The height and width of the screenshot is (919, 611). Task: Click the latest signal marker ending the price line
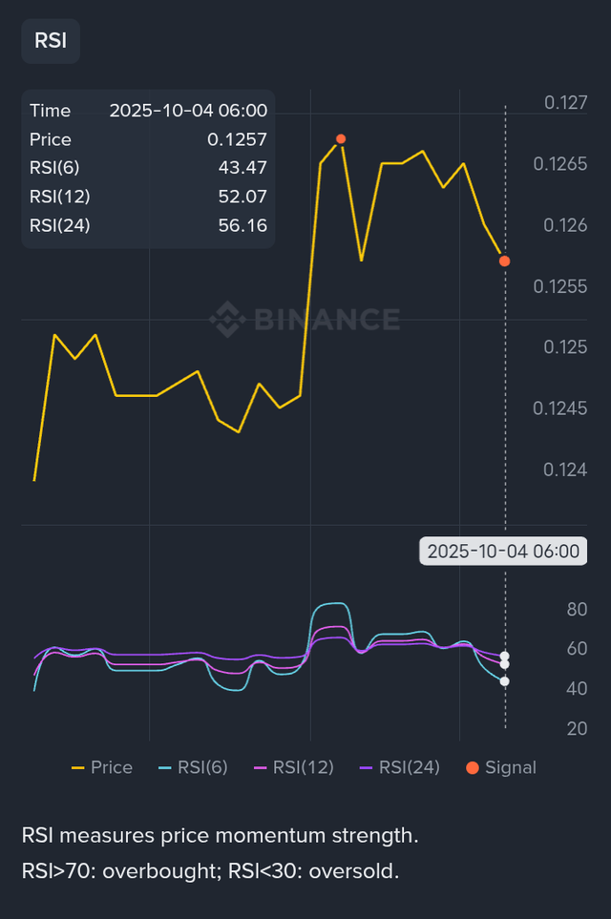click(504, 261)
